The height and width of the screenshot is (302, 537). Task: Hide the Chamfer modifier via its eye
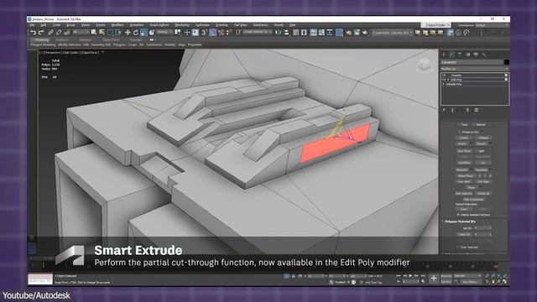coord(444,75)
